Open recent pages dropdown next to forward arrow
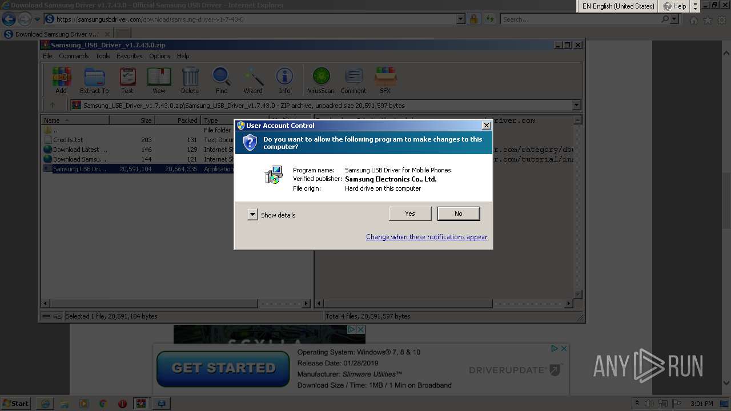This screenshot has height=411, width=731. [37, 19]
